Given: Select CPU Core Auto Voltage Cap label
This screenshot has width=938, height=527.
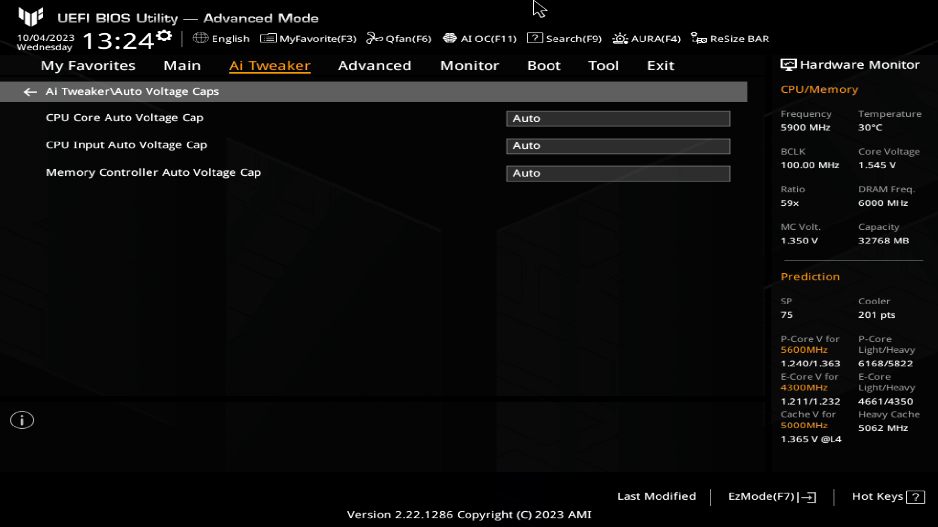Looking at the screenshot, I should (x=125, y=118).
